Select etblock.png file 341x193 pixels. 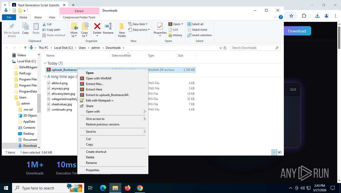pos(59,83)
